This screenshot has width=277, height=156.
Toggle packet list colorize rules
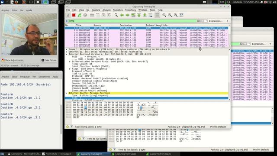[x=157, y=15]
